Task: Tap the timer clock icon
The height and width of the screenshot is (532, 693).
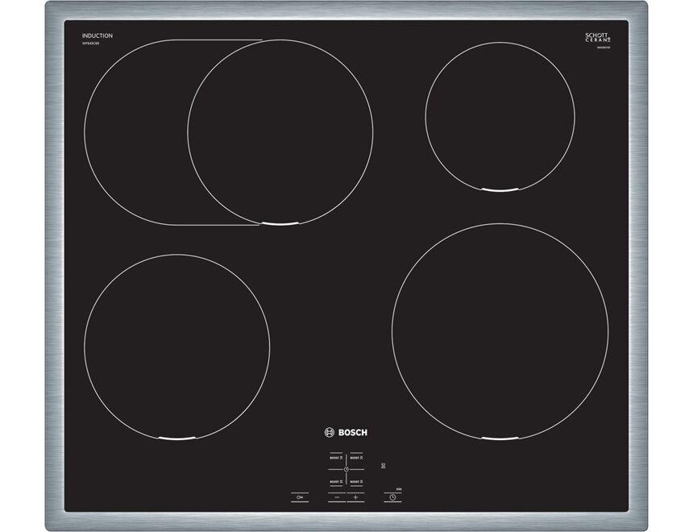Action: click(392, 497)
